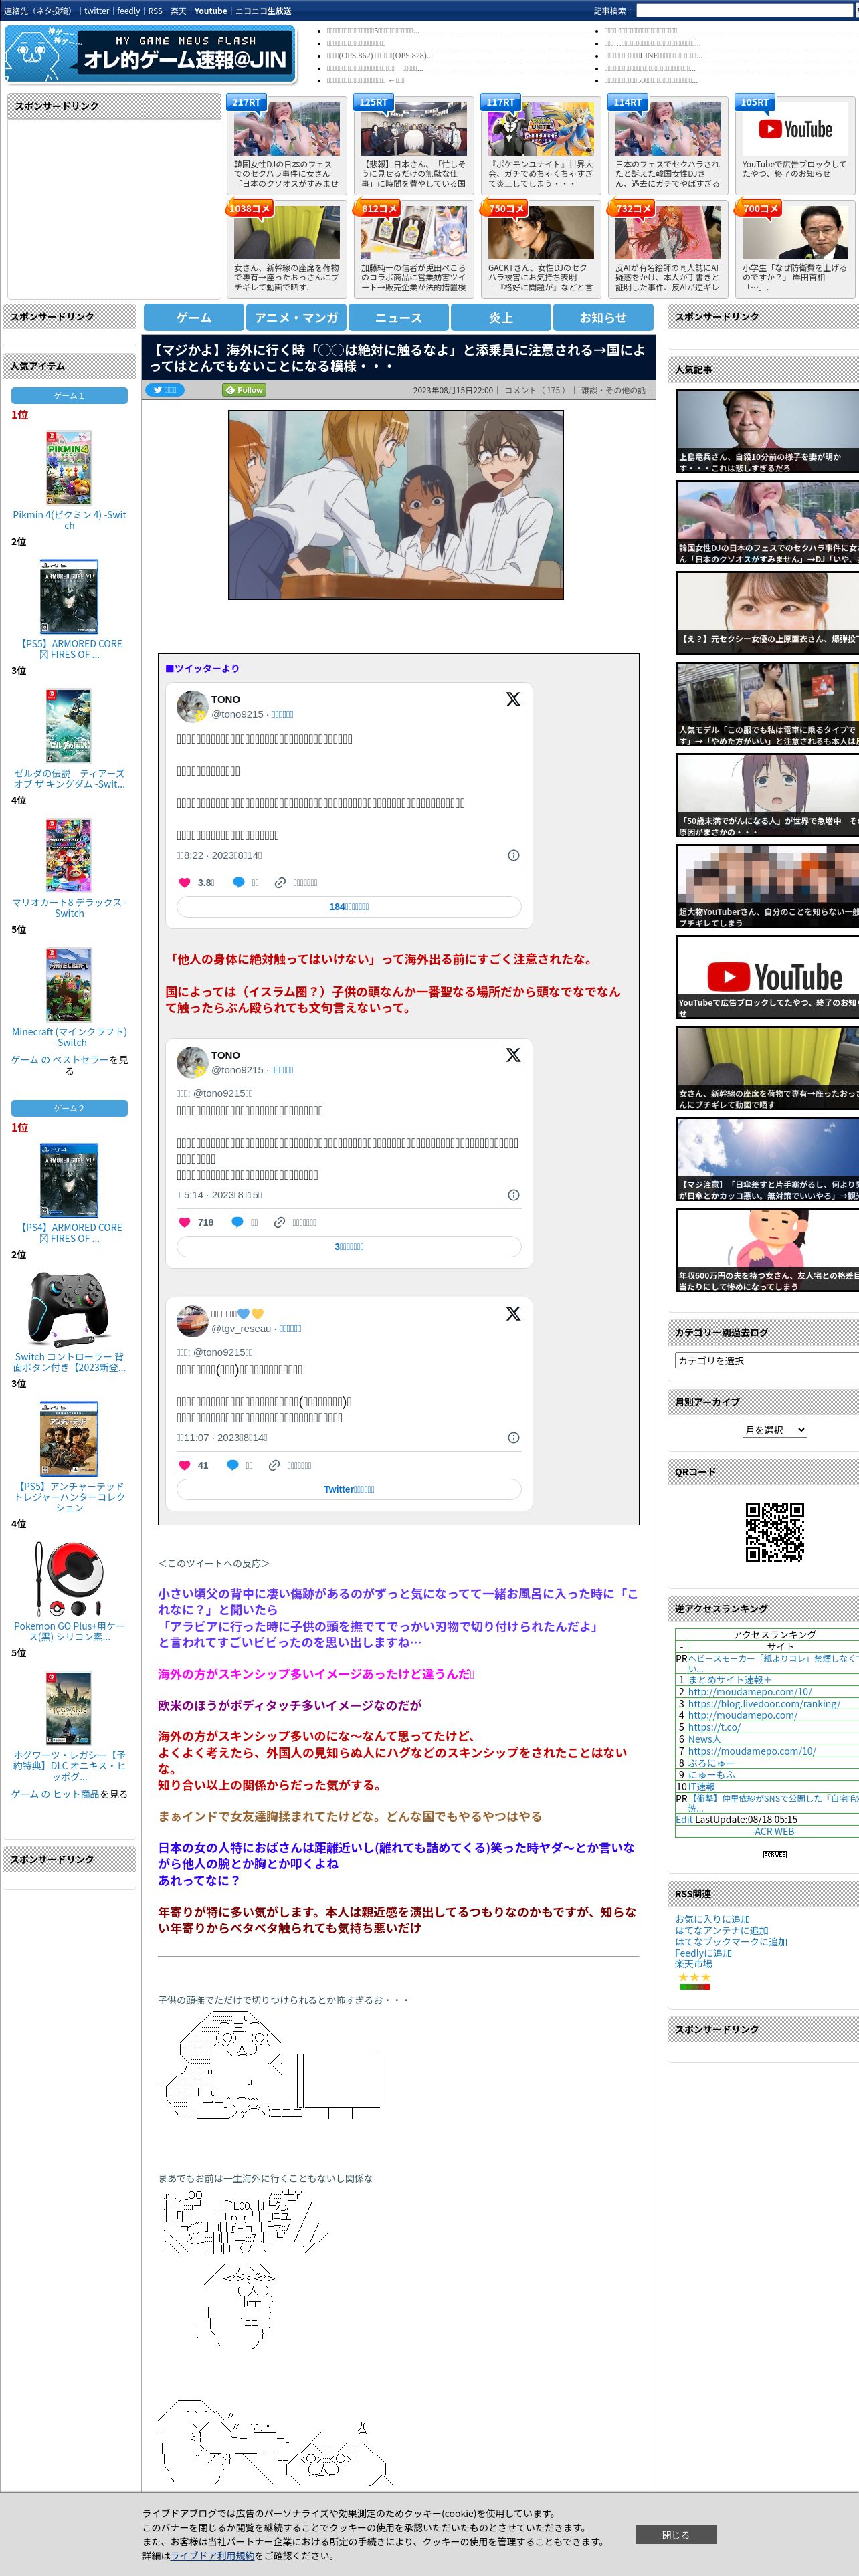Open 雑談・その他の話 category link
The image size is (859, 2576).
click(614, 390)
